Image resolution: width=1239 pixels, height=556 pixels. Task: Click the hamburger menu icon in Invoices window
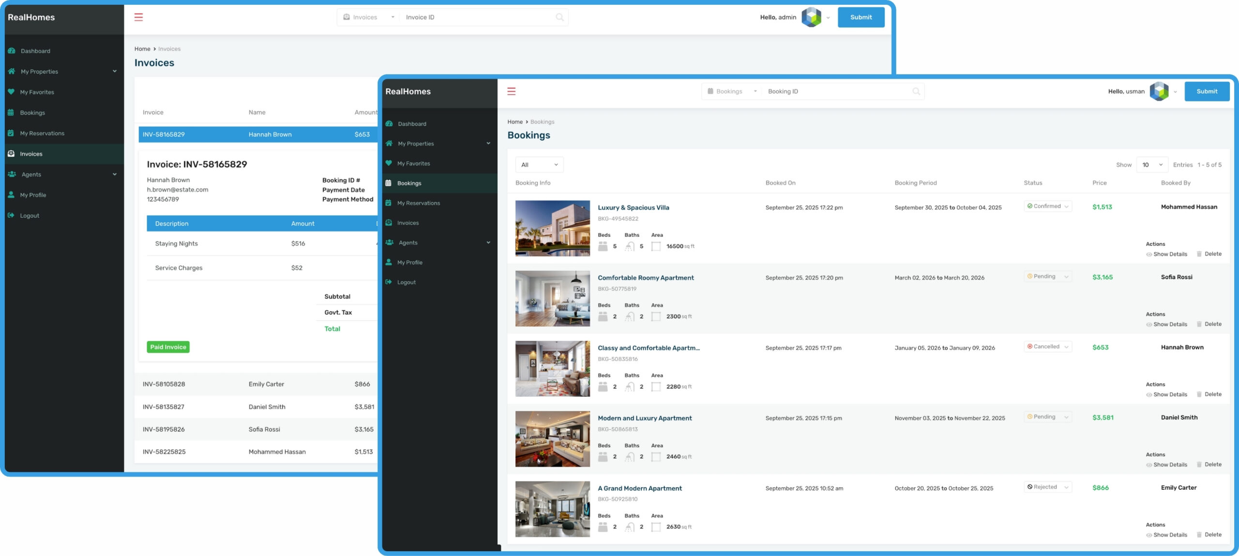138,17
